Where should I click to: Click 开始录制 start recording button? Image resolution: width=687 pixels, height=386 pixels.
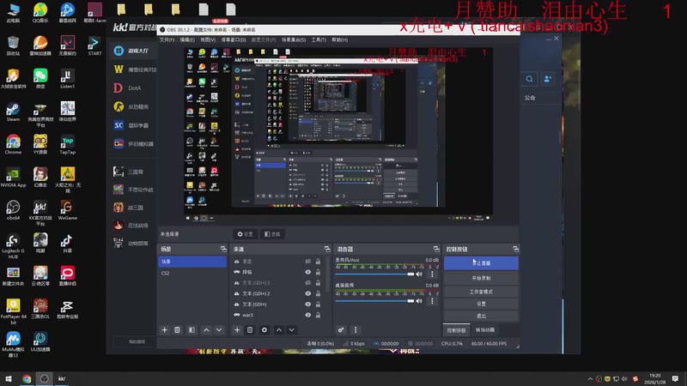tap(481, 278)
